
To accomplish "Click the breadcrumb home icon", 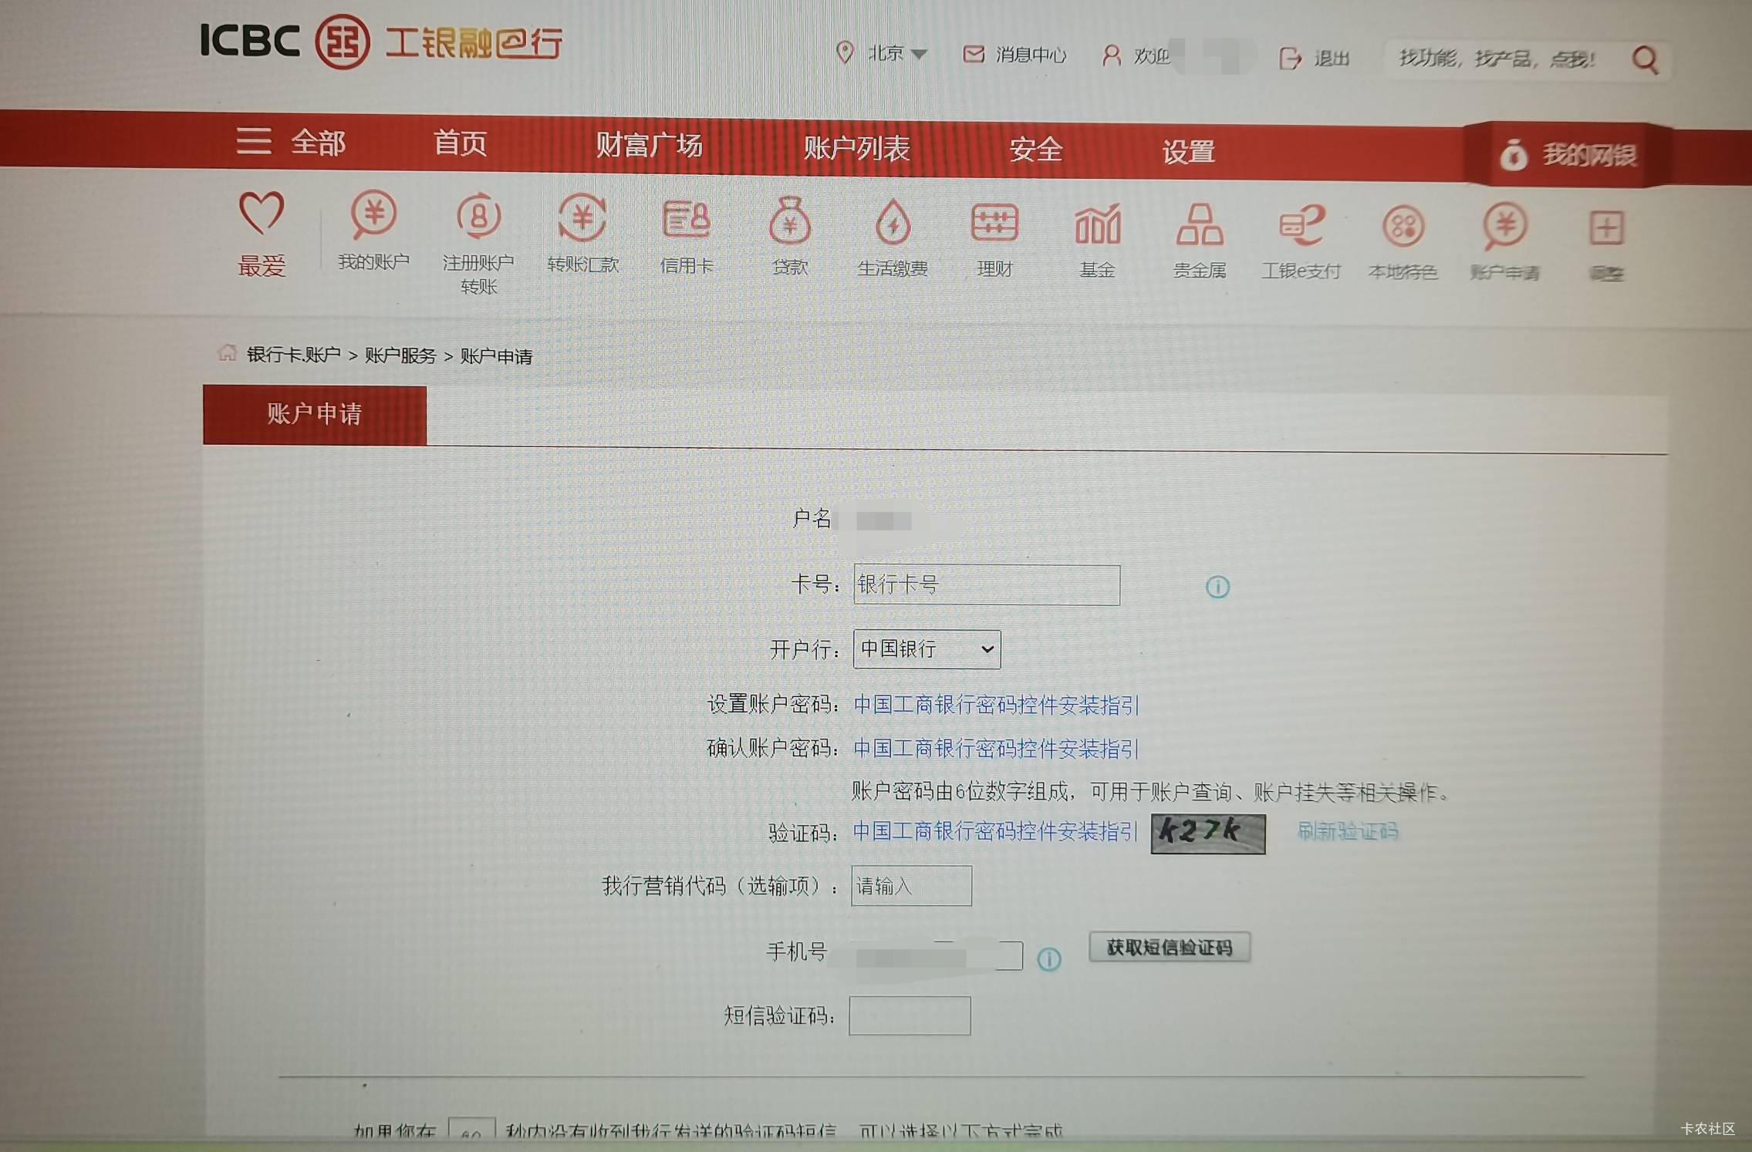I will tap(226, 352).
